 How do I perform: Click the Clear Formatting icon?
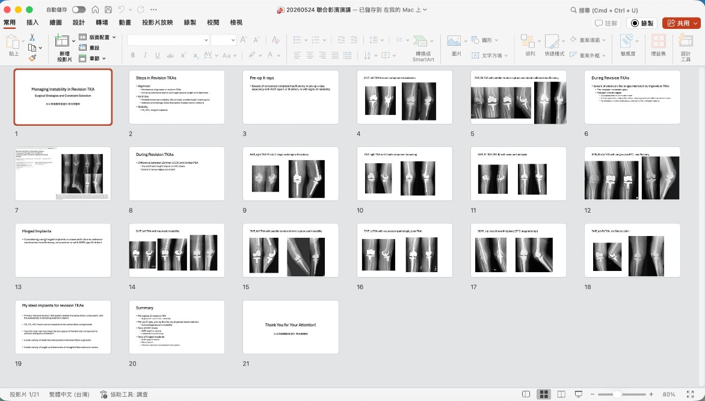point(276,40)
